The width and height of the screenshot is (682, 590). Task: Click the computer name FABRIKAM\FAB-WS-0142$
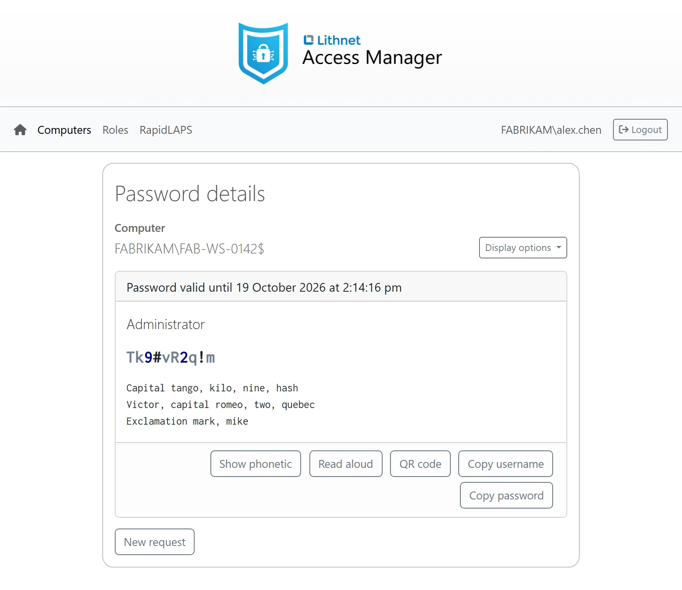(x=189, y=248)
